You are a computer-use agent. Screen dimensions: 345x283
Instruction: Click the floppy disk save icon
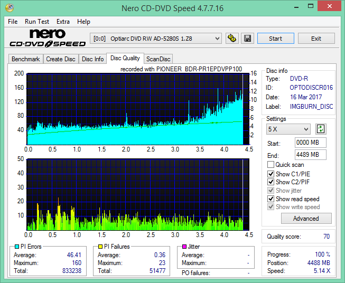[x=248, y=39]
